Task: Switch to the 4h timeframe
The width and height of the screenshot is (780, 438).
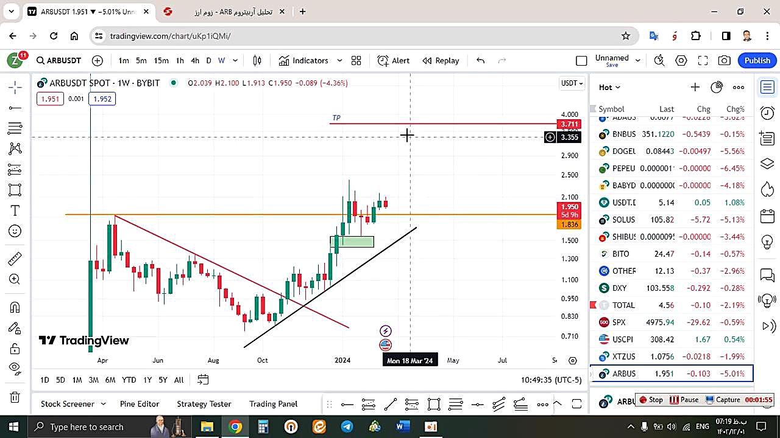Action: tap(195, 60)
